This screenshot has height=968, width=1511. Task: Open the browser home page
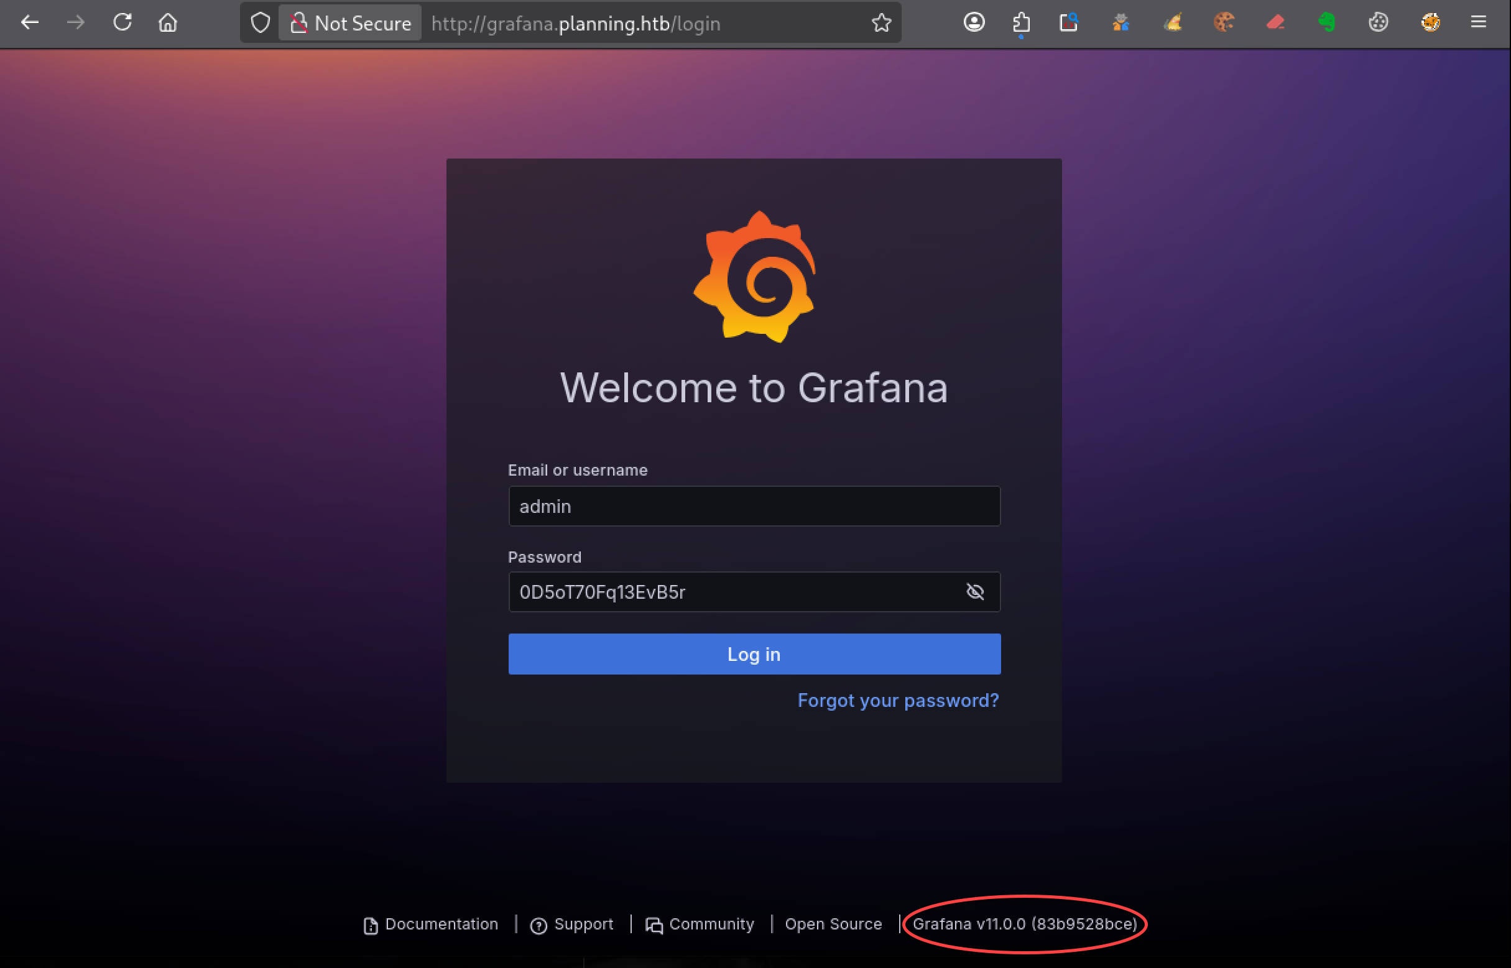point(168,22)
